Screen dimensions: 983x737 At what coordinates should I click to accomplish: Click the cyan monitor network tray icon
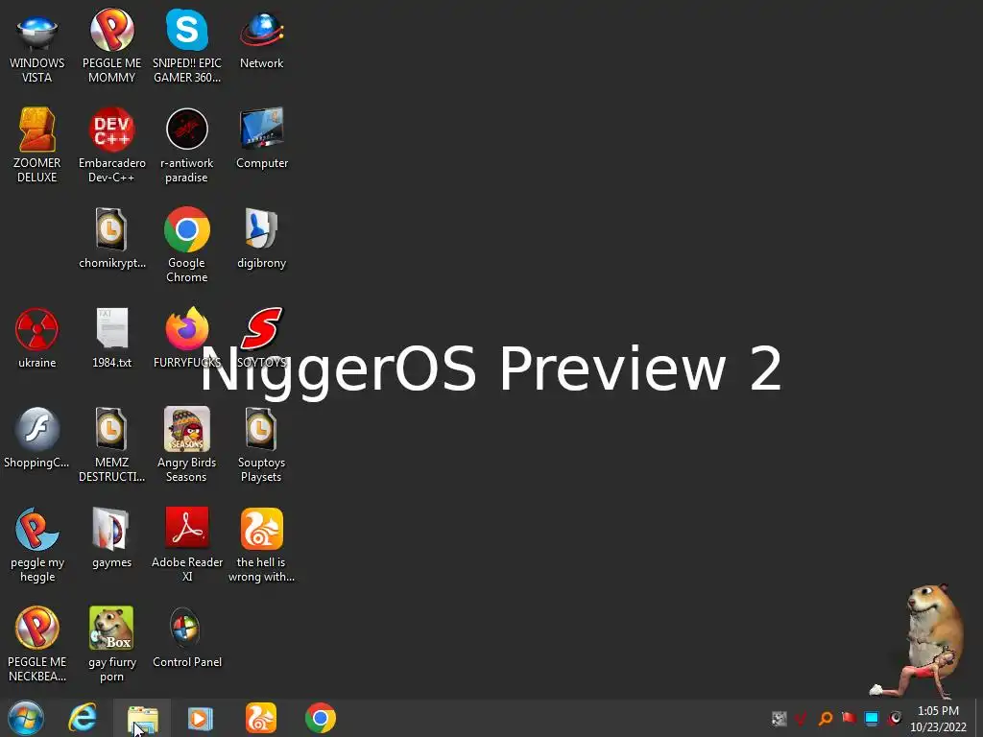[872, 719]
